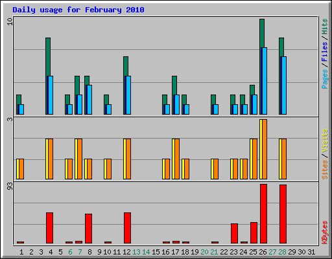
Task: Click green weekend day label "20"
Action: 204,252
